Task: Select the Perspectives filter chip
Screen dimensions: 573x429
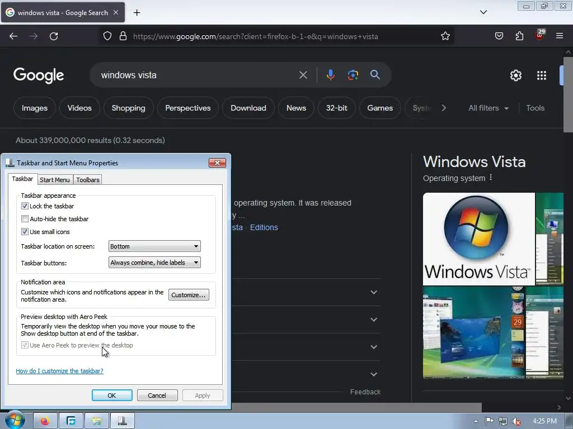Action: [x=188, y=108]
